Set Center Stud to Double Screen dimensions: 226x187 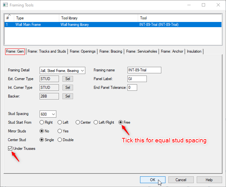tap(60, 140)
